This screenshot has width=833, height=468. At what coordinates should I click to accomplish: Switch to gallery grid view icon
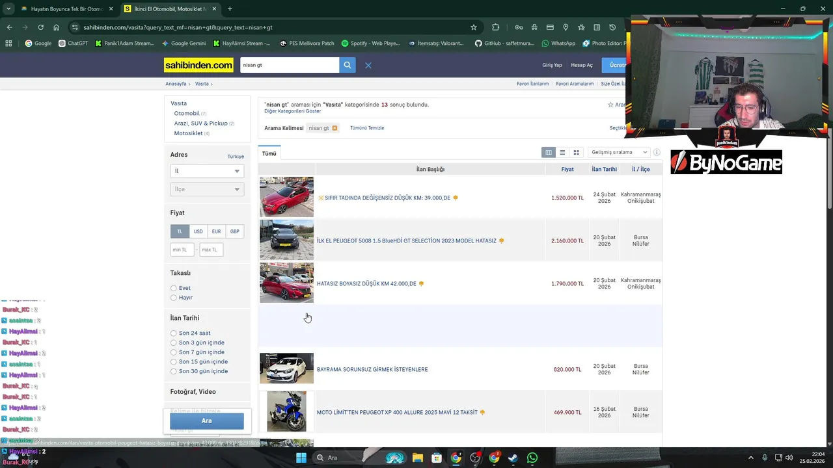(576, 152)
